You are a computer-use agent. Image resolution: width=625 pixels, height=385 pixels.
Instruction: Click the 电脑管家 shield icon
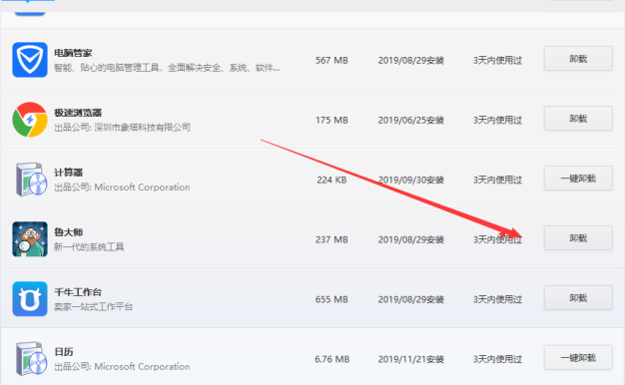click(x=30, y=60)
